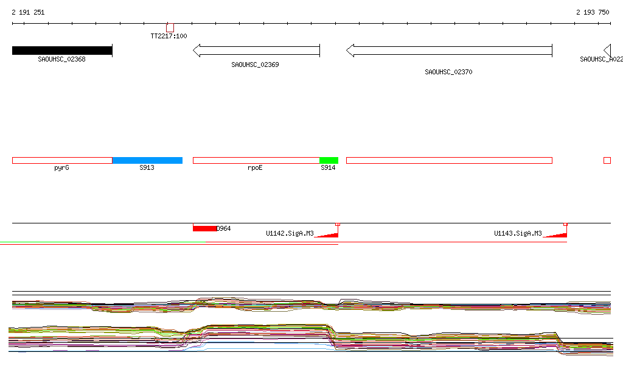Click the TT2217:100 terminator marker box
The width and height of the screenshot is (623, 372).
pyautogui.click(x=170, y=28)
